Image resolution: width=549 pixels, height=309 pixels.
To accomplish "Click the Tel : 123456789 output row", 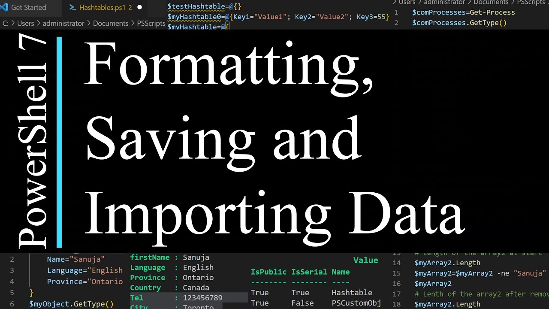I will tap(176, 298).
